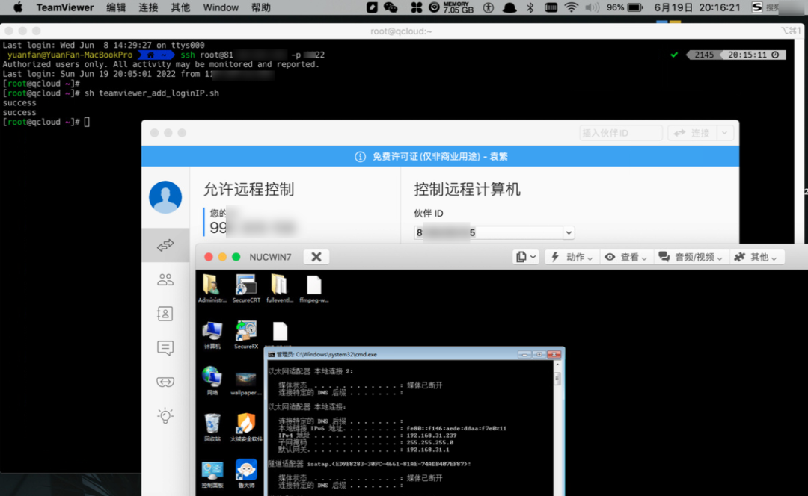Select the remote control arrows sidebar icon
Image resolution: width=808 pixels, height=496 pixels.
pos(165,246)
